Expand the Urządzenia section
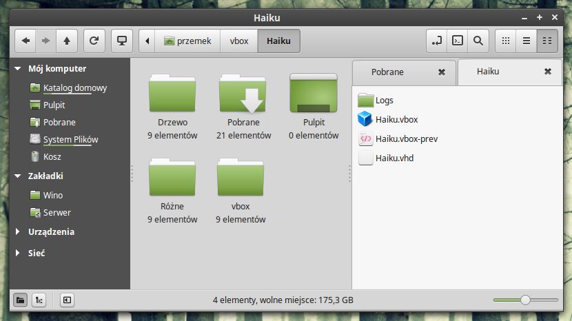 (17, 231)
